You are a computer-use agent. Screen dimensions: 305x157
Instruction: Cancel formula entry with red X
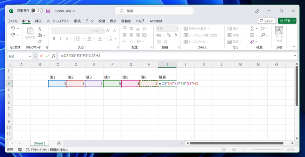click(x=41, y=56)
